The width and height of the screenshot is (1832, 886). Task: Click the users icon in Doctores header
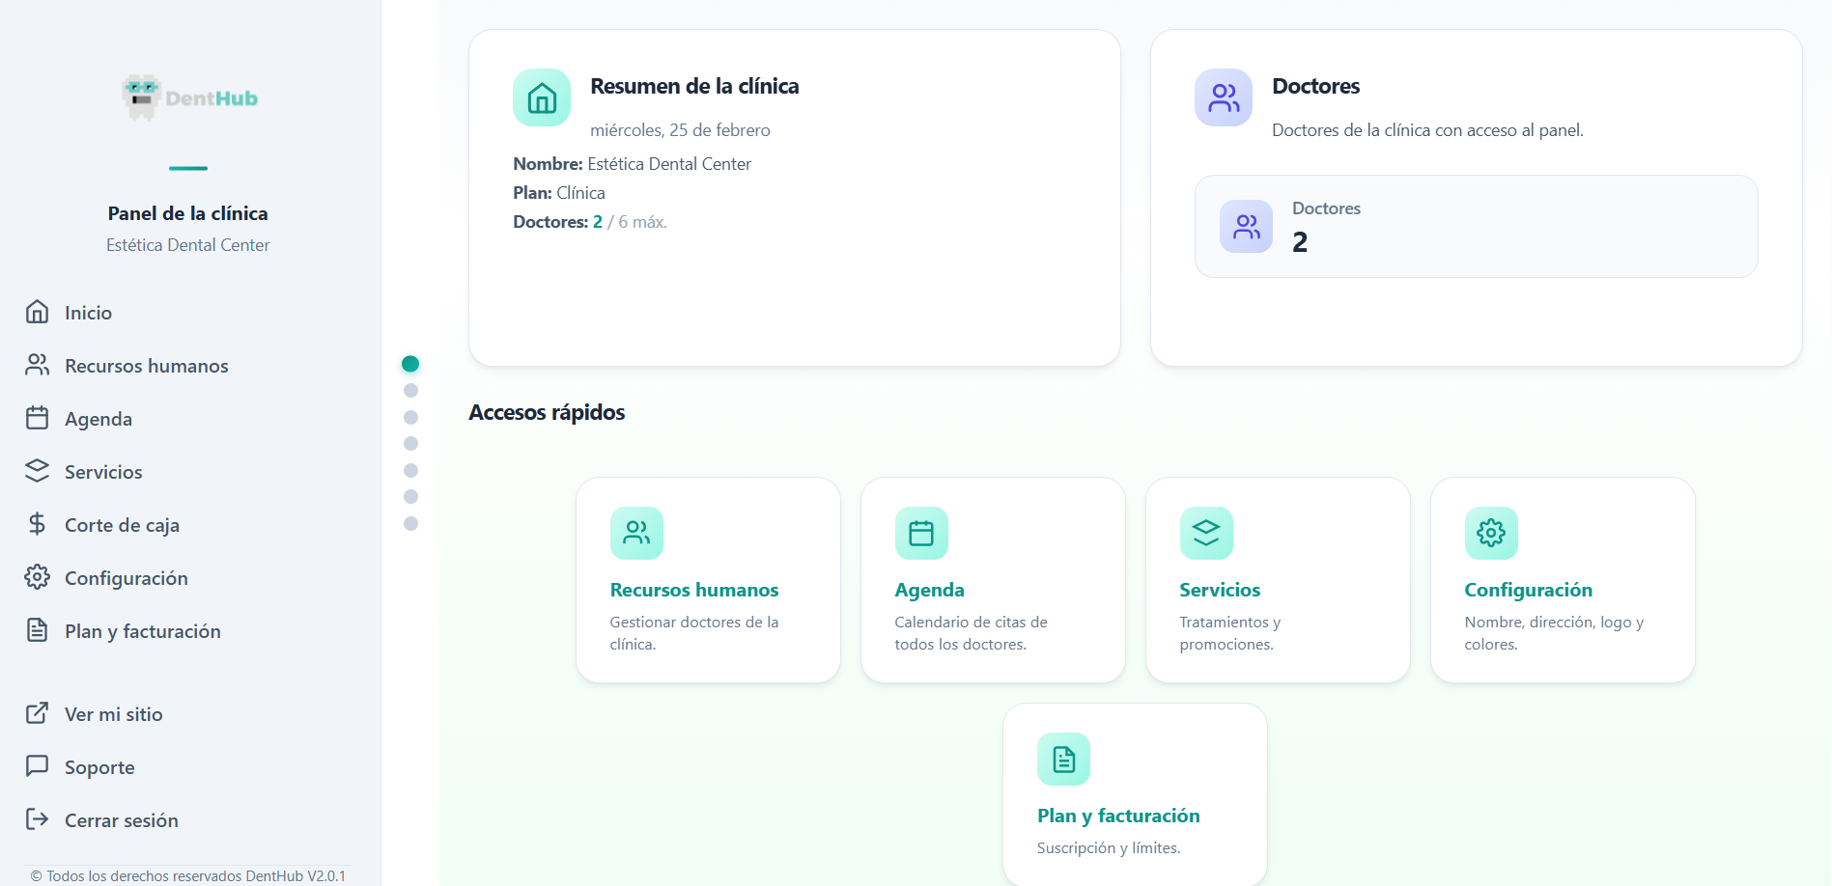pyautogui.click(x=1224, y=97)
